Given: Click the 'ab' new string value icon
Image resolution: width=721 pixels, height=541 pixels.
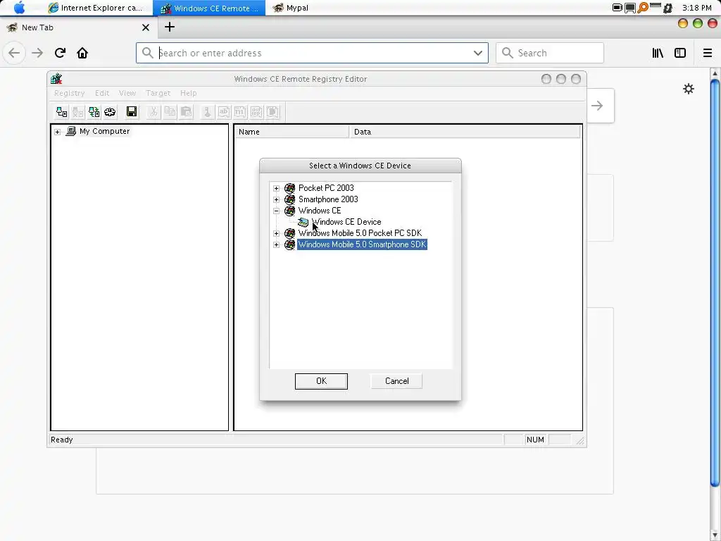Looking at the screenshot, I should point(223,112).
